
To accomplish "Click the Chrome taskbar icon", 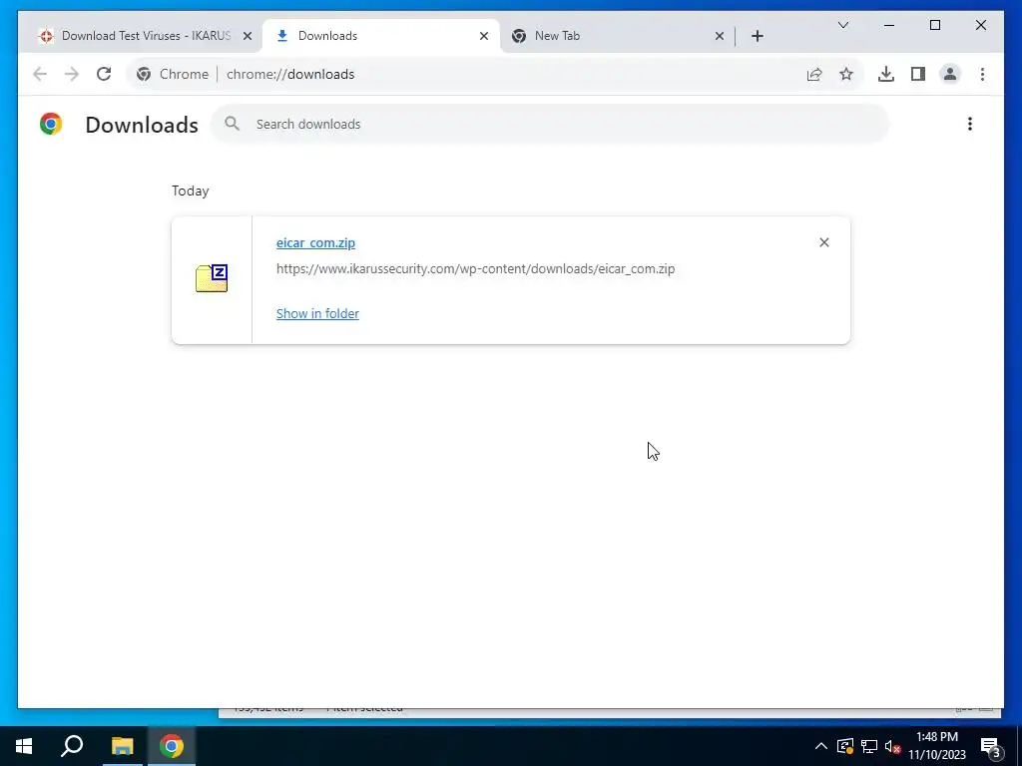I will point(172,746).
